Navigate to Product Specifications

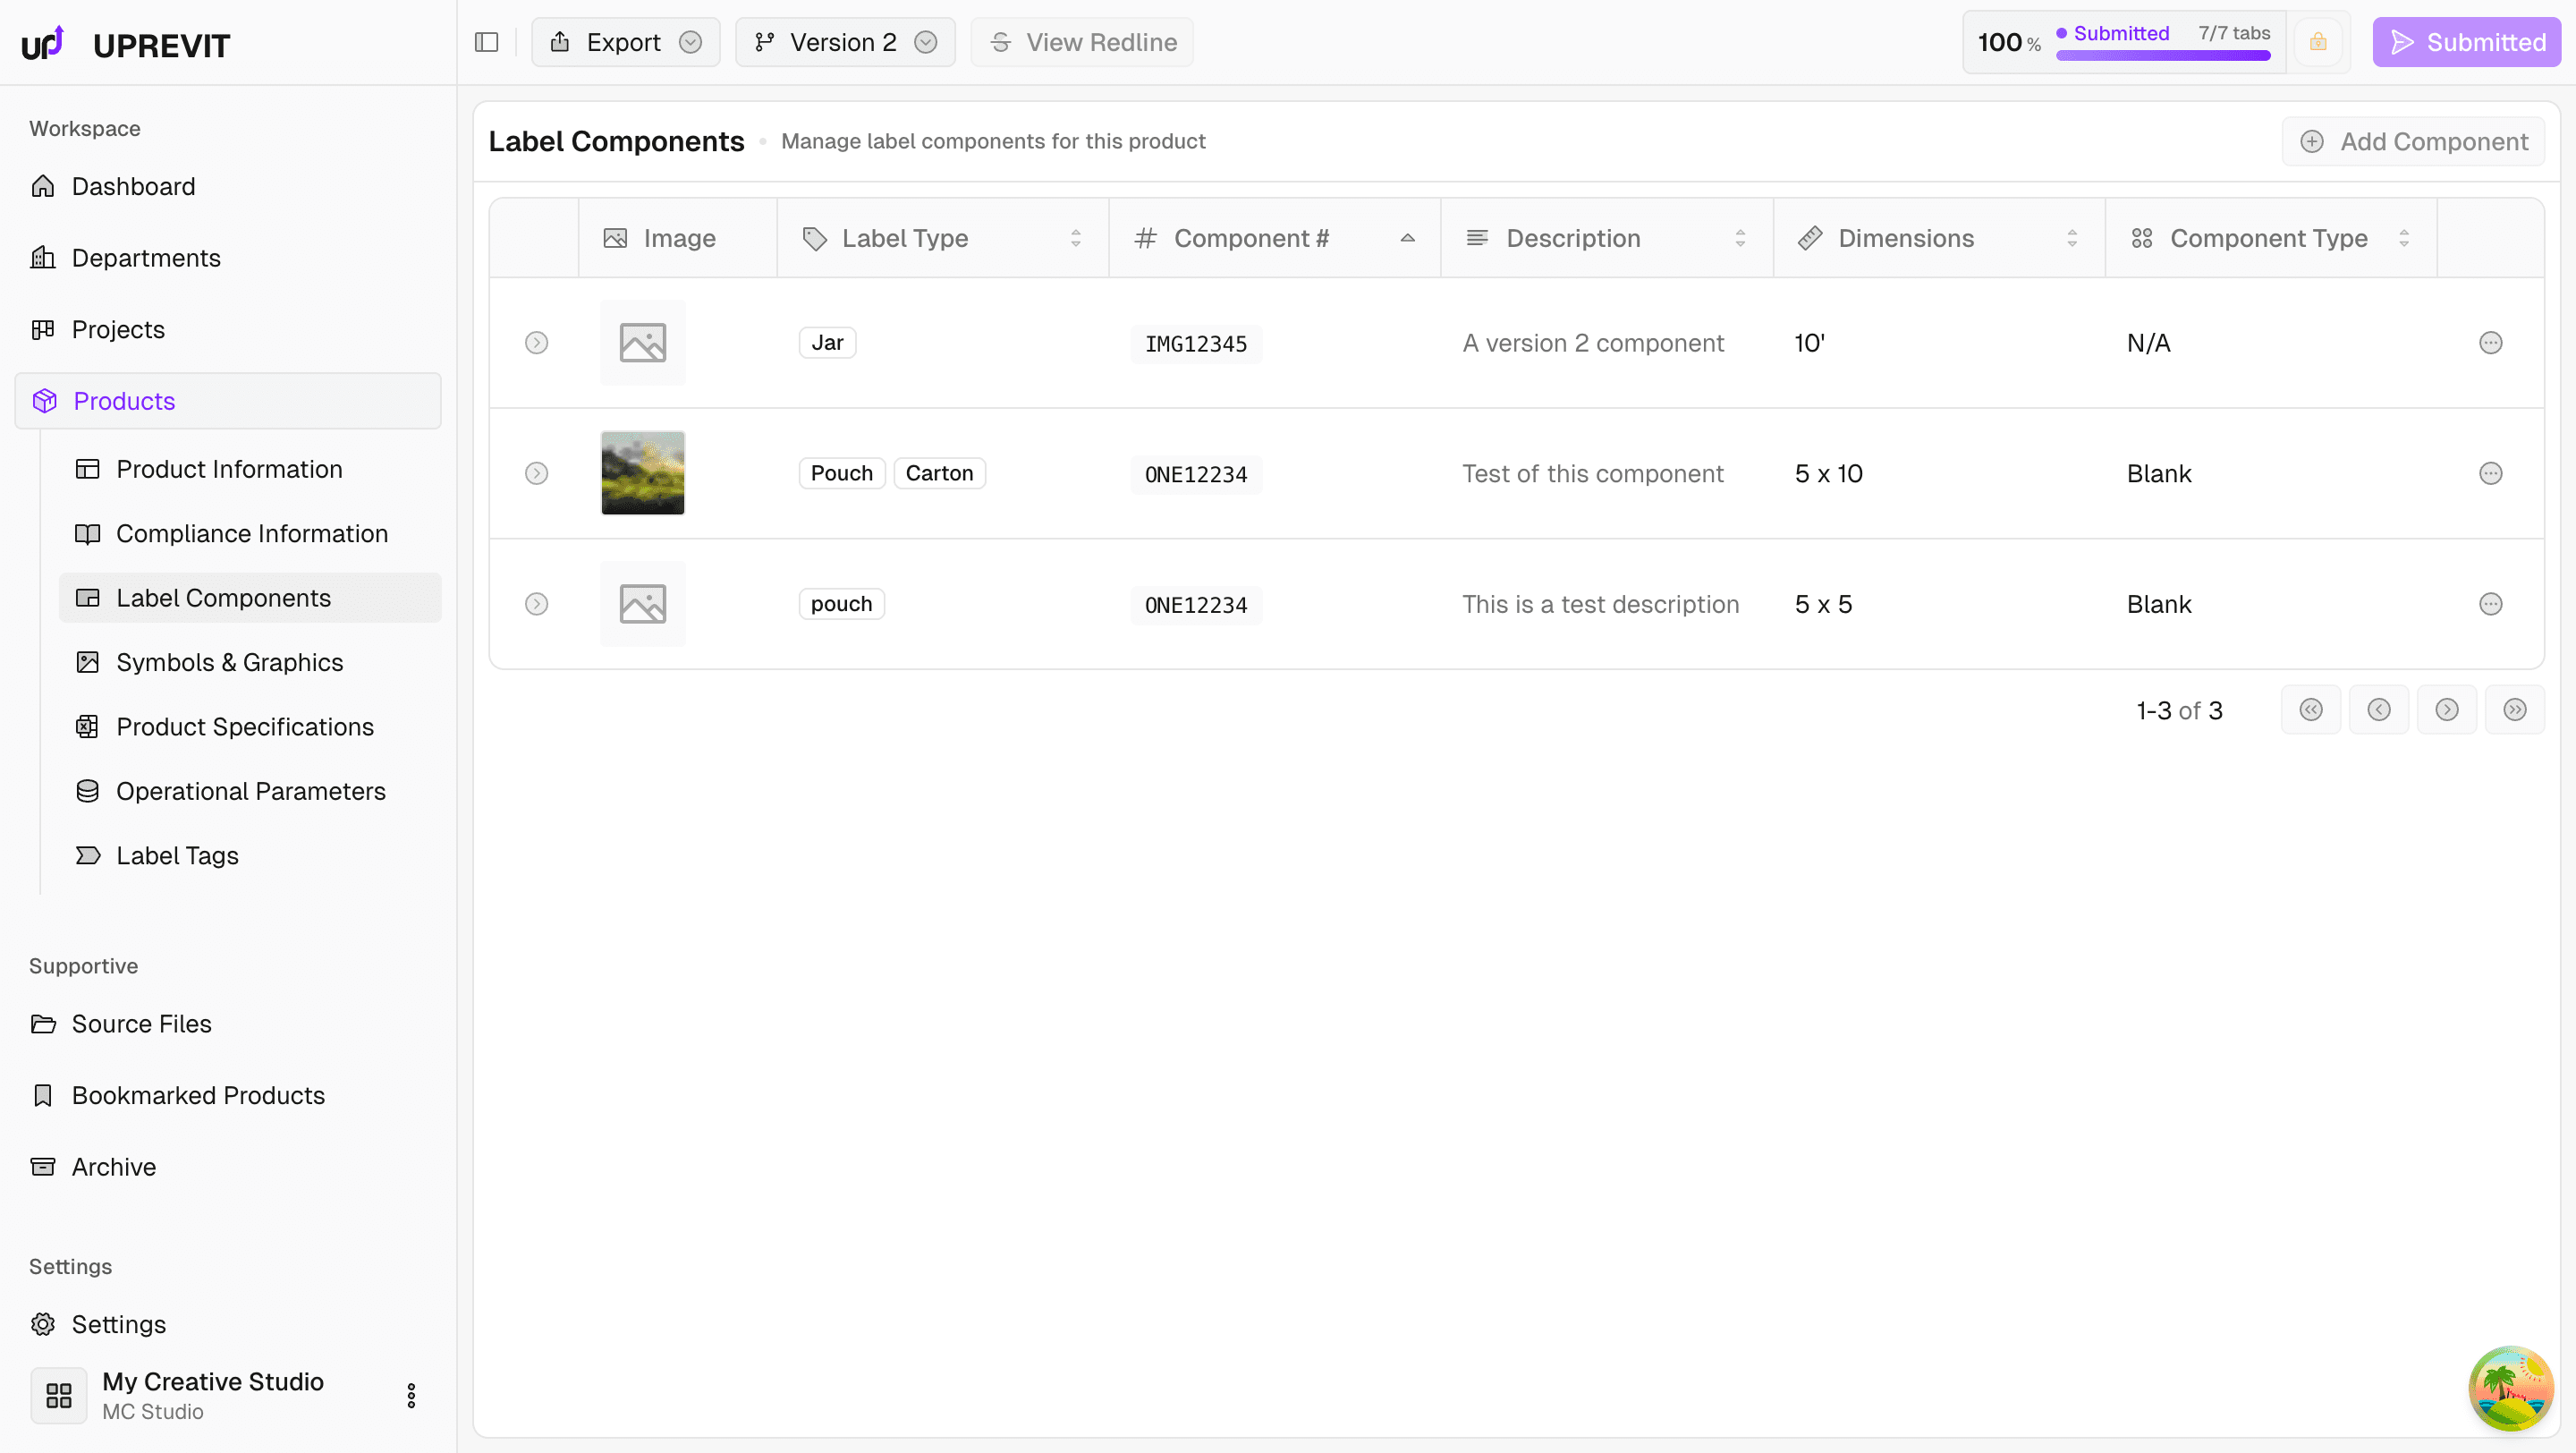tap(244, 727)
